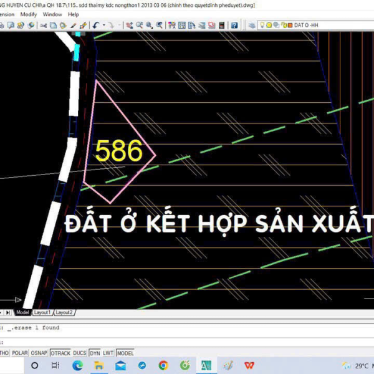Switch to the Layout1 tab
374x374 pixels.
click(x=42, y=312)
